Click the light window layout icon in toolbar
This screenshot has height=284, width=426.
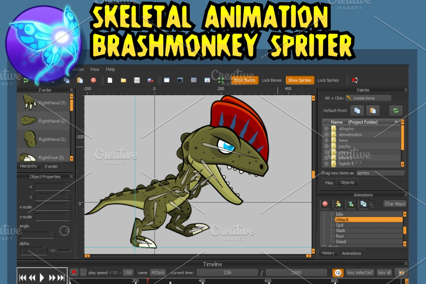(x=166, y=80)
